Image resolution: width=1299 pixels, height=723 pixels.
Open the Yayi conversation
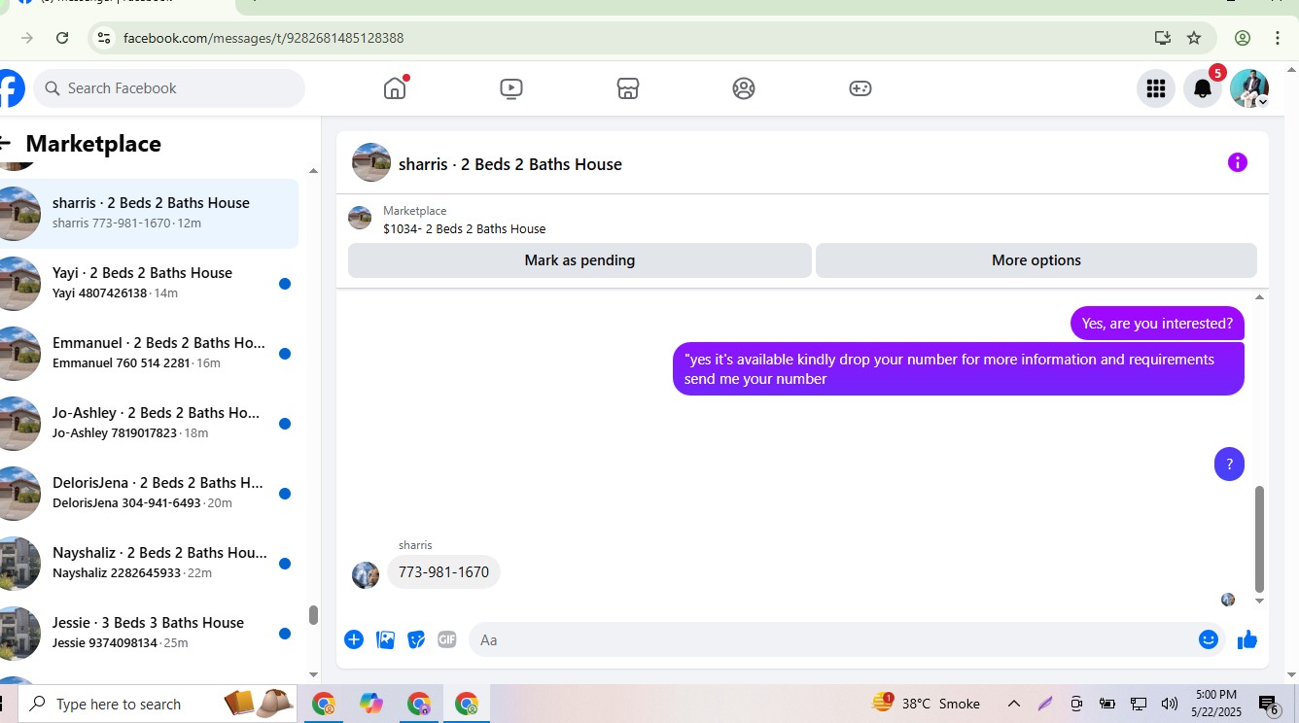(x=149, y=284)
